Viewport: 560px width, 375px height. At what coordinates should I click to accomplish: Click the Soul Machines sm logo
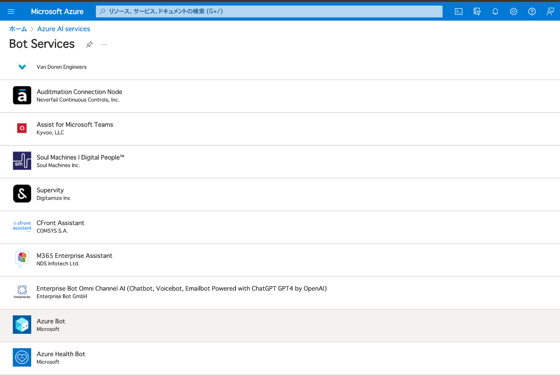pyautogui.click(x=22, y=160)
